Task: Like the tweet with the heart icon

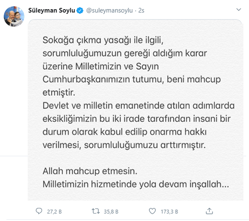Action: click(x=152, y=211)
